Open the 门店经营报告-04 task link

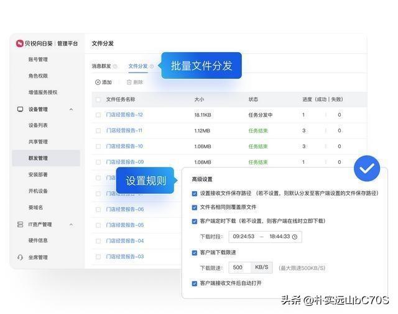point(125,241)
